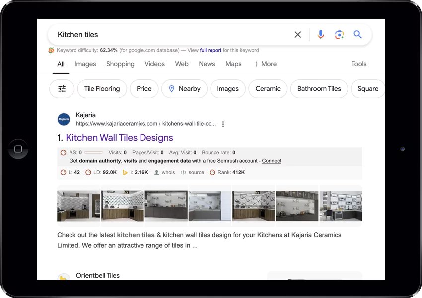Open the source code icon in SEOquake bar
This screenshot has height=298, width=422.
[183, 172]
